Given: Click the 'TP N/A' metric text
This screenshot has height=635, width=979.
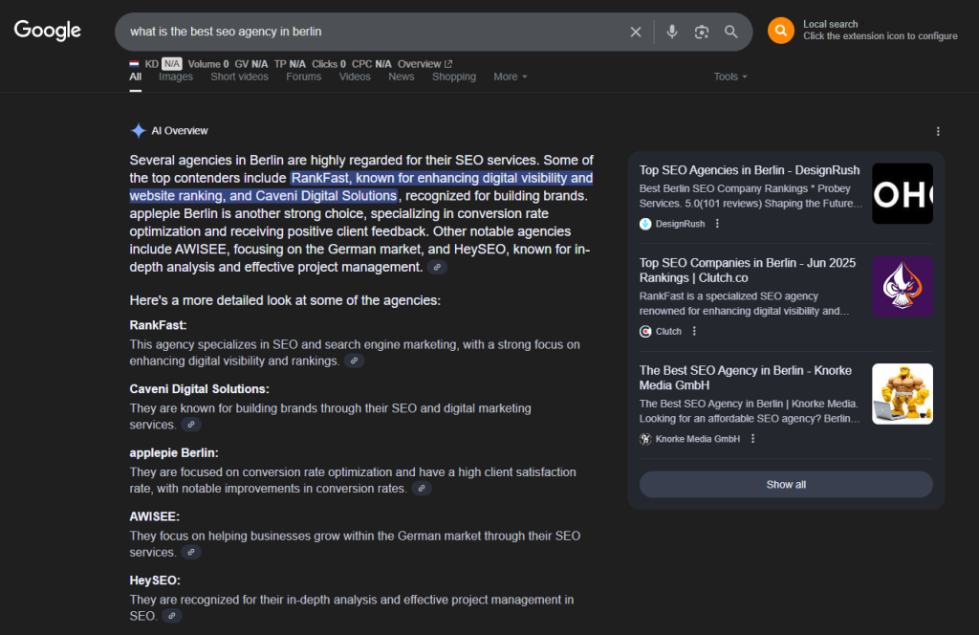Looking at the screenshot, I should pyautogui.click(x=290, y=64).
